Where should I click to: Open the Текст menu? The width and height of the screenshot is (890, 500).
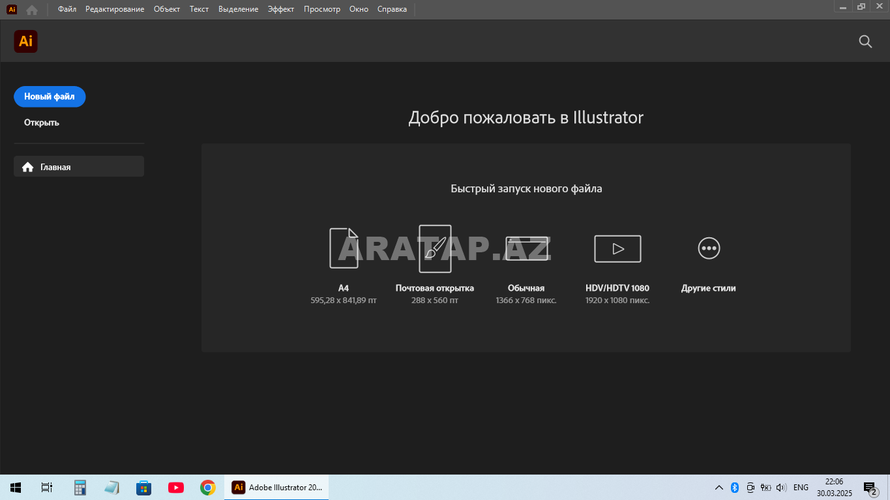[200, 9]
